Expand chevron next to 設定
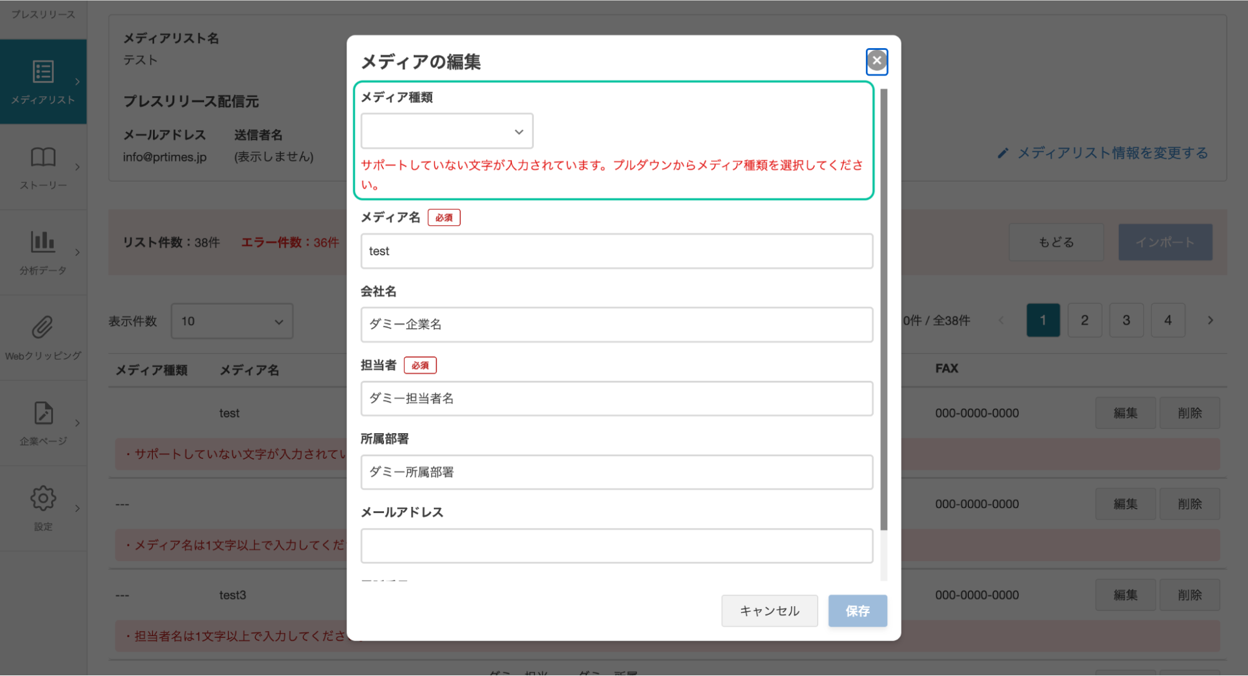1248x676 pixels. 77,508
